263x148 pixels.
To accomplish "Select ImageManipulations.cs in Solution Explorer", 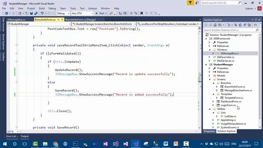I will pyautogui.click(x=233, y=124).
